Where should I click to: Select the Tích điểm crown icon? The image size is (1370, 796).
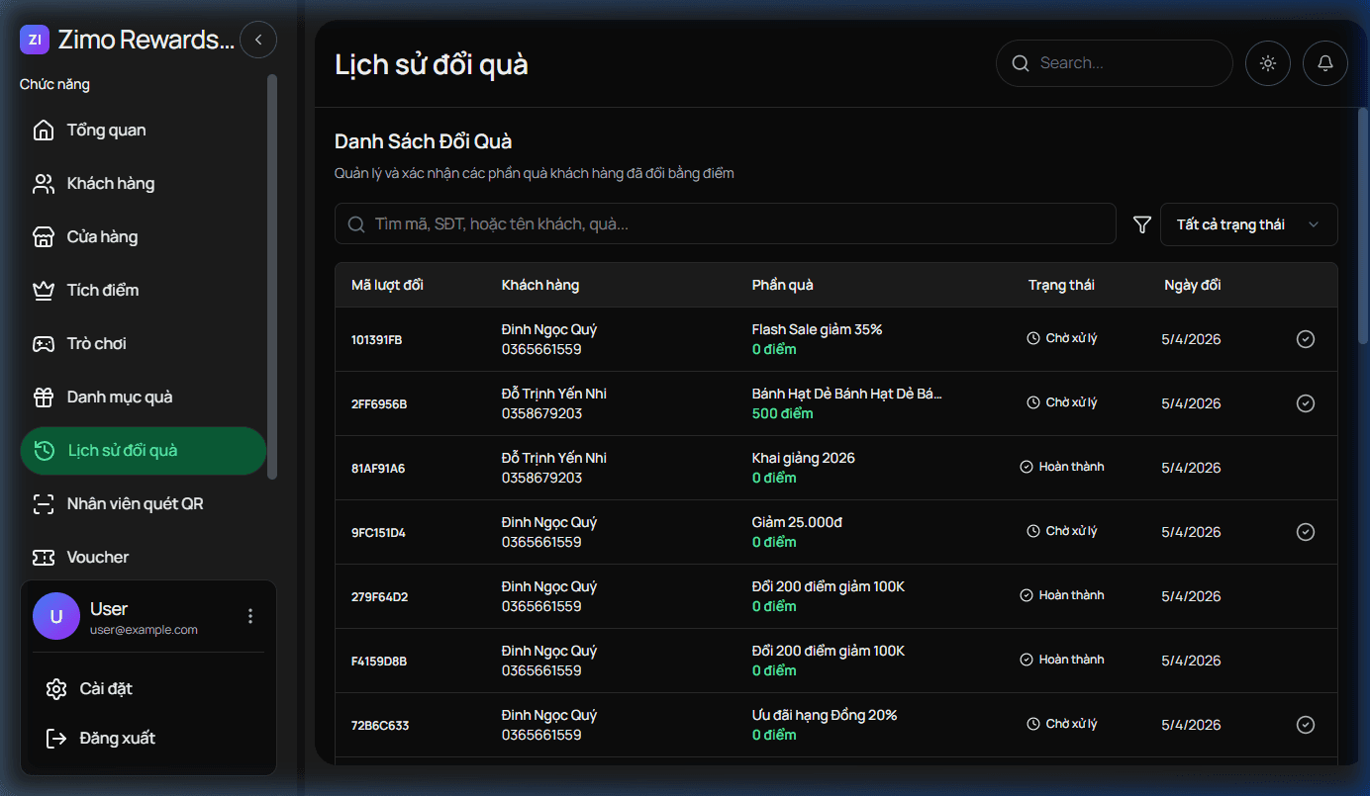pyautogui.click(x=44, y=291)
